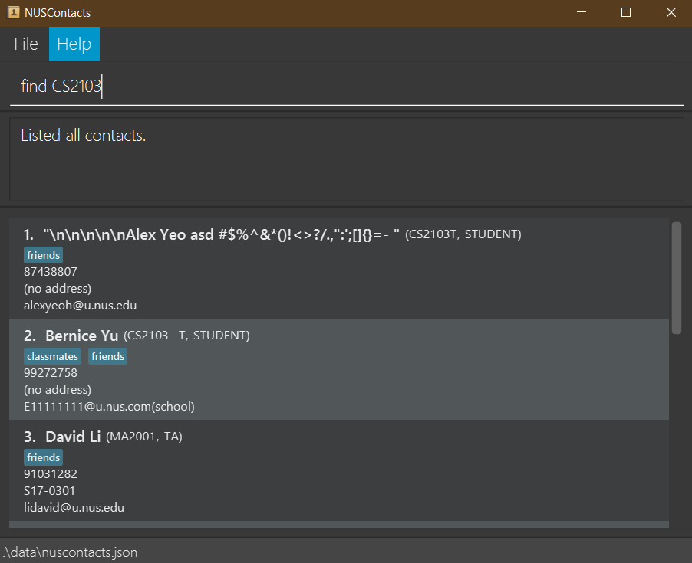The width and height of the screenshot is (692, 563).
Task: Click email lidavid@u.nus.edu
Action: [x=74, y=508]
